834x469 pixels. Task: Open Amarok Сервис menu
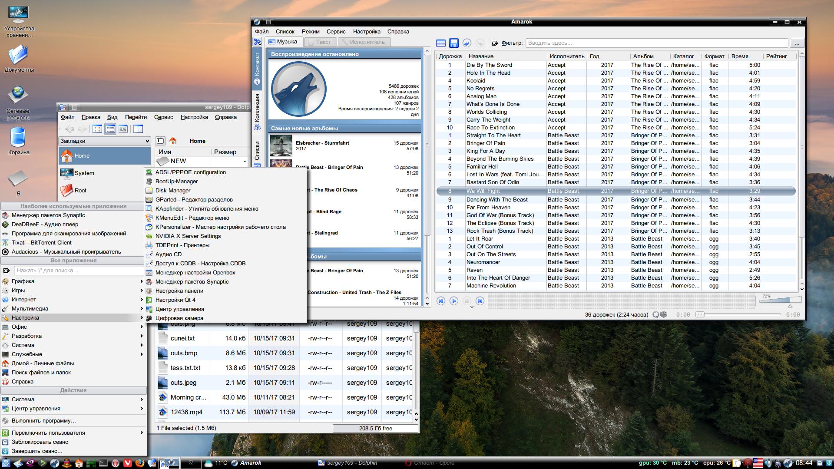[x=336, y=31]
